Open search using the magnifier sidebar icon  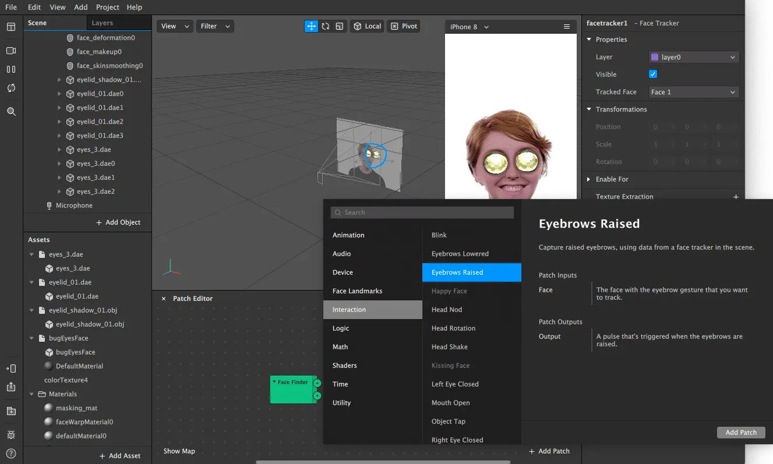point(11,111)
